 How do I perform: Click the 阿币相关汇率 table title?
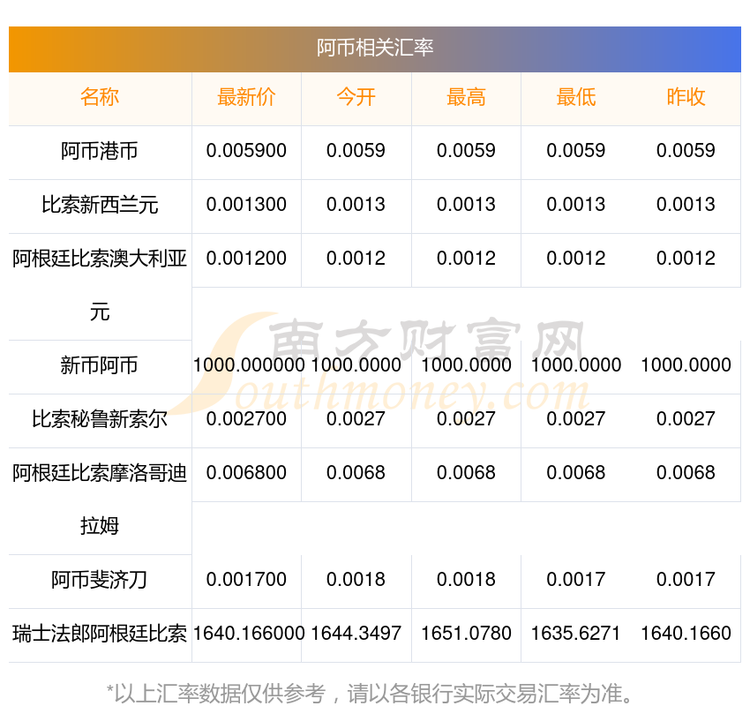click(374, 48)
